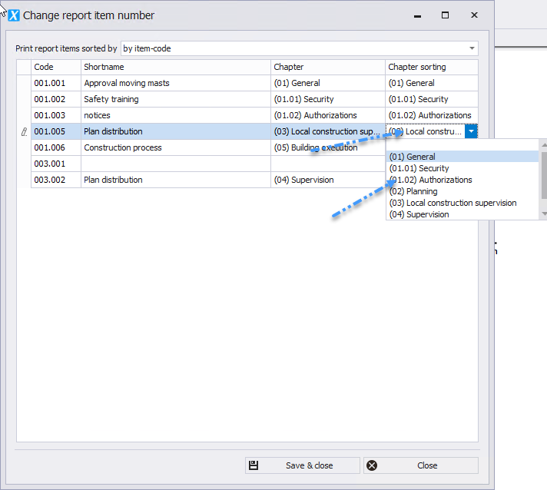Viewport: 547px width, 490px height.
Task: Click the '(05) Building execution' Chapter cell
Action: 328,147
